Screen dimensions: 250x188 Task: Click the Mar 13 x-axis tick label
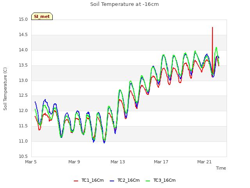[x=118, y=162]
